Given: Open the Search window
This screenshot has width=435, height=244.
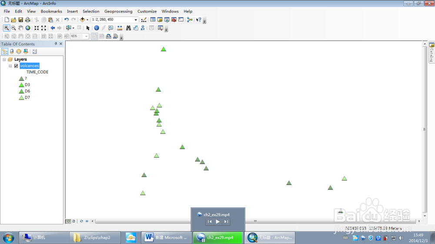Looking at the screenshot, I should [x=167, y=20].
